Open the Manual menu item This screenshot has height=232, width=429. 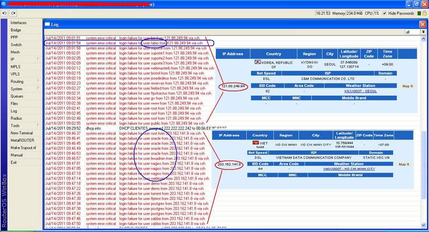pyautogui.click(x=17, y=155)
